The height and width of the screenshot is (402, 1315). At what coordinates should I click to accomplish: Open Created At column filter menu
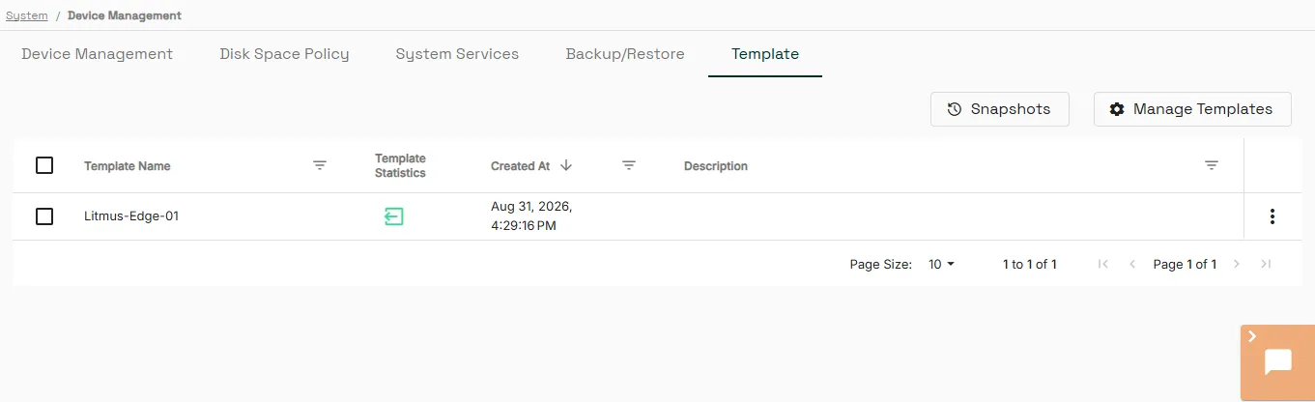629,165
